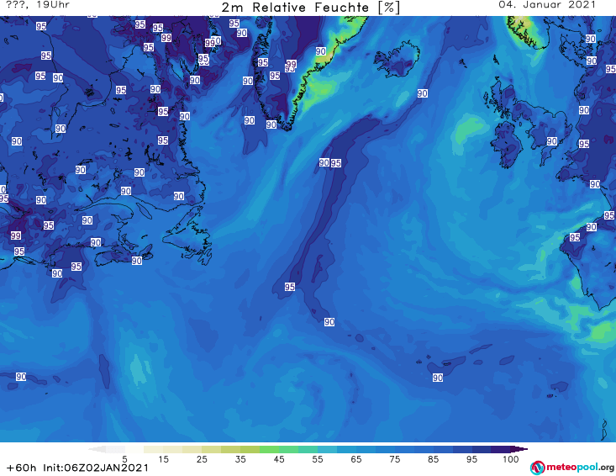The image size is (616, 476).
Task: Select the title '2m Relative Feuchte [%]'
Action: tap(310, 8)
